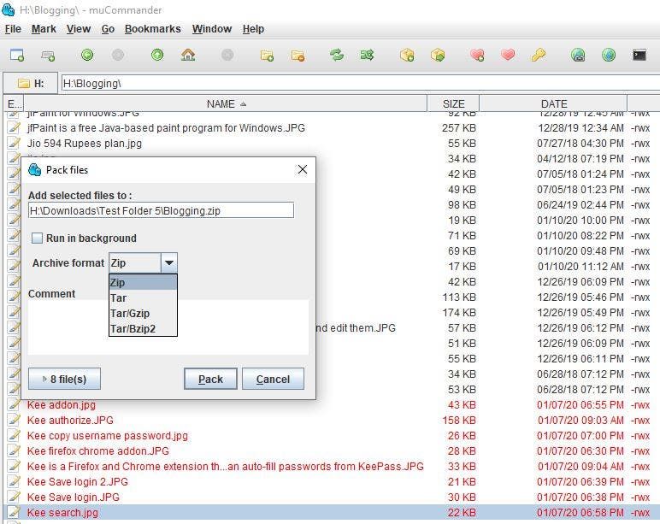Click the add bookmark heart-plus icon

pyautogui.click(x=477, y=56)
